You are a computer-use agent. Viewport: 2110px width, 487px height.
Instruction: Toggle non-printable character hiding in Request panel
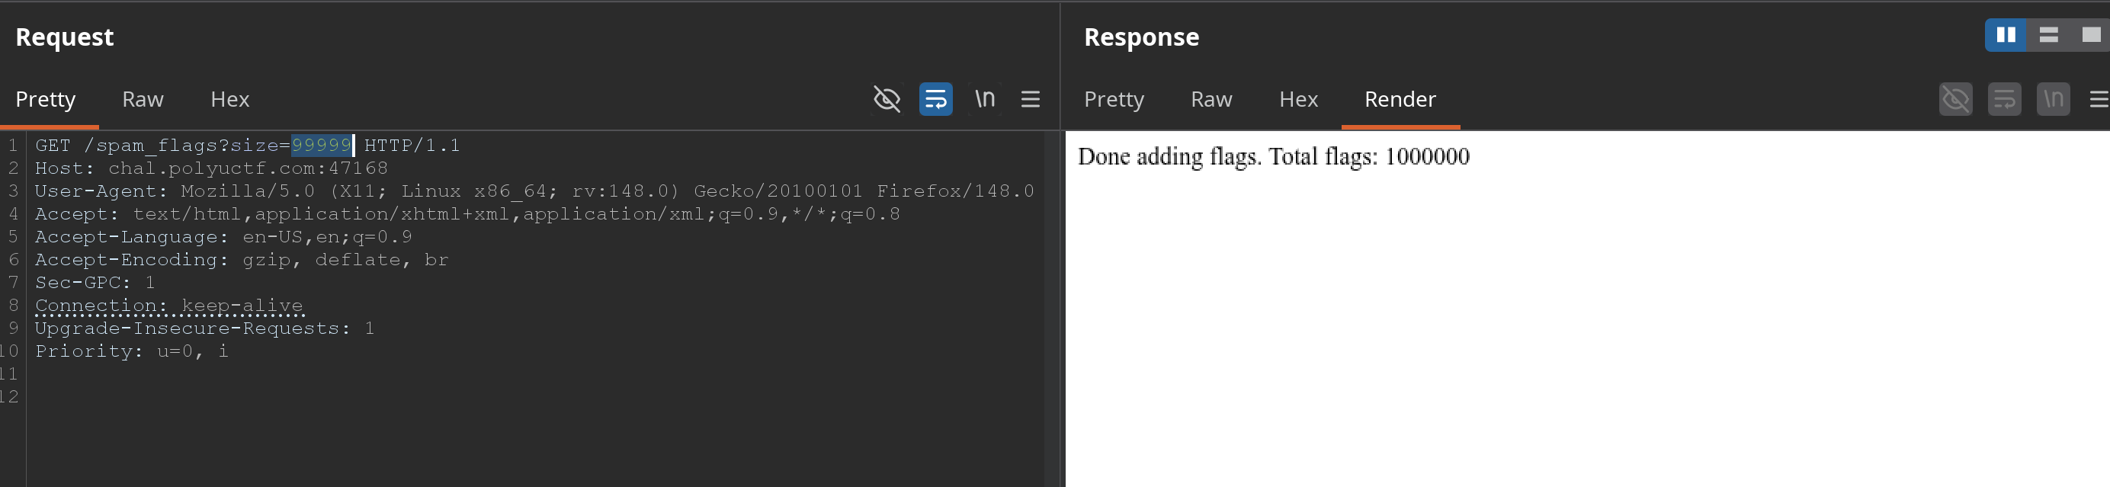(887, 99)
